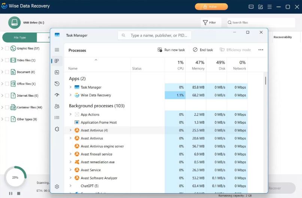Expand App Actions process group
Viewport: 302px width, 198px height.
(71, 114)
